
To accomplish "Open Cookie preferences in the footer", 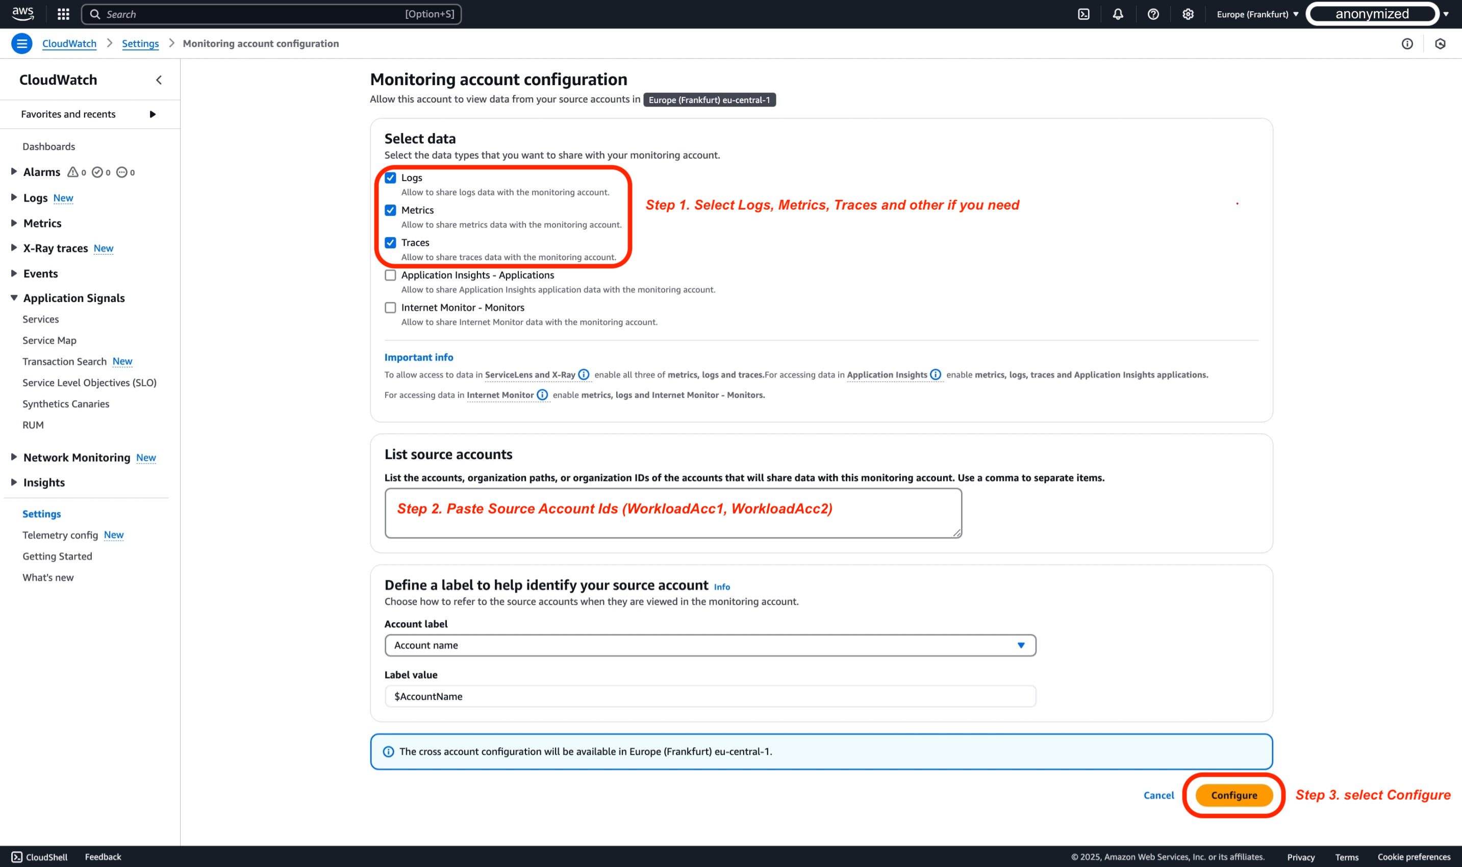I will point(1414,857).
